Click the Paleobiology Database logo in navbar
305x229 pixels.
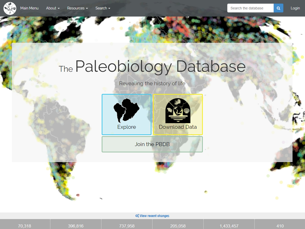click(10, 8)
